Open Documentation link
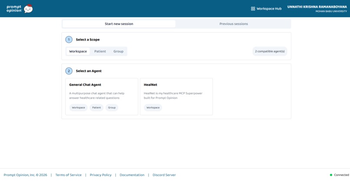 [132, 175]
